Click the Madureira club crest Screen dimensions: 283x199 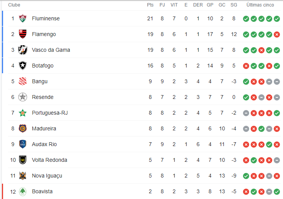[23, 128]
